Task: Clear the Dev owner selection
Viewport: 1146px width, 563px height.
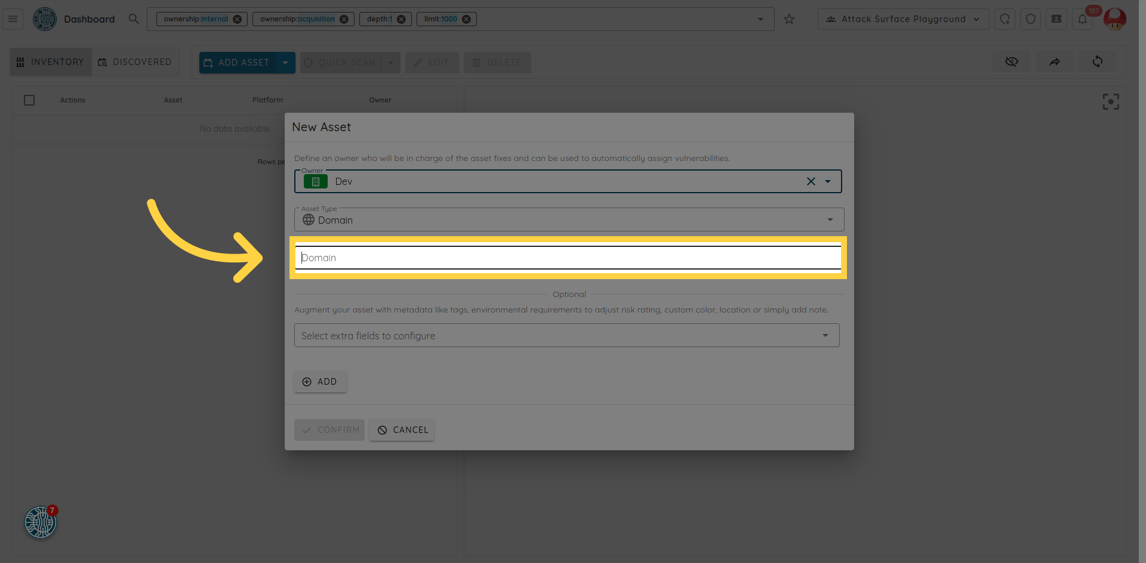Action: point(811,181)
